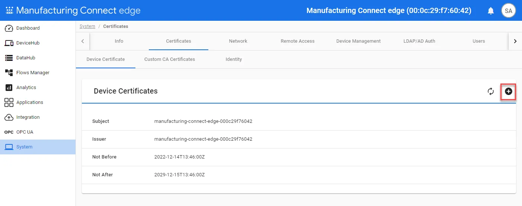The image size is (522, 206).
Task: Select the DataHub stack icon
Action: click(9, 58)
